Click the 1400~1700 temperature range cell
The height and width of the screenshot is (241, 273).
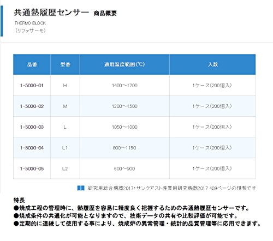(124, 86)
